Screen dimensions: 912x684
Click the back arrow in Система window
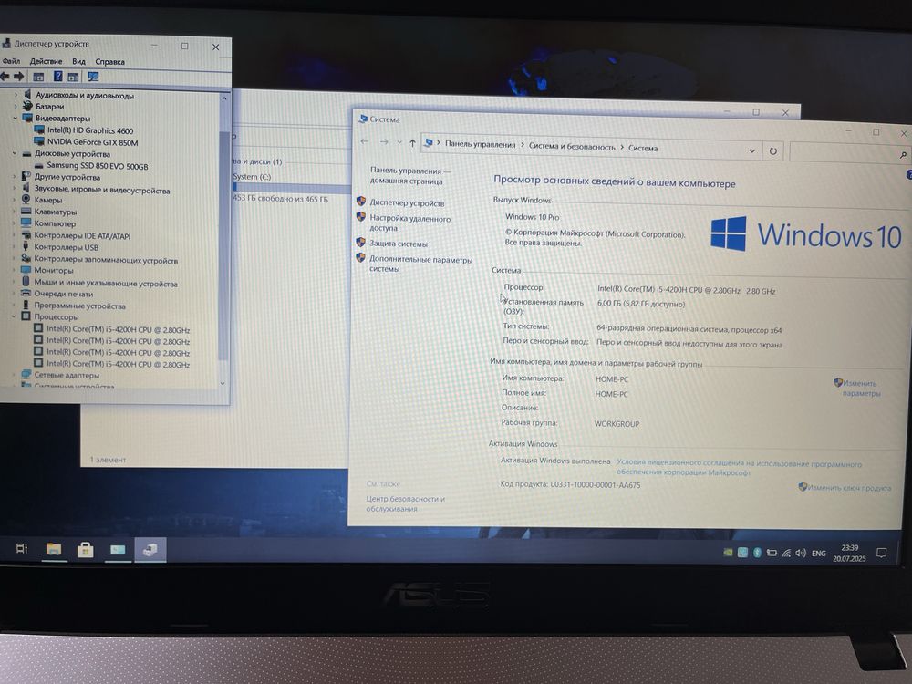click(x=365, y=141)
